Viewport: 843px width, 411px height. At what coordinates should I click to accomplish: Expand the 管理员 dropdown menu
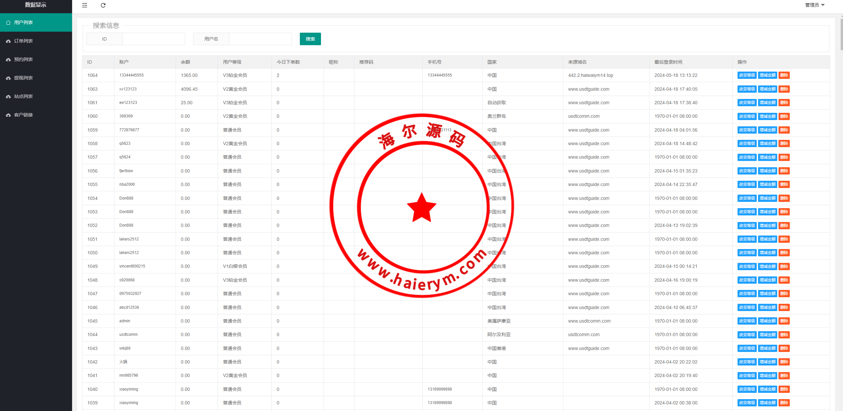click(x=815, y=5)
